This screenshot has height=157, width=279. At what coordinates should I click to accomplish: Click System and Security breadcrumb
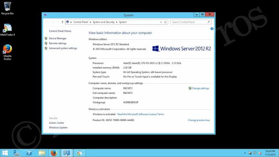point(103,22)
